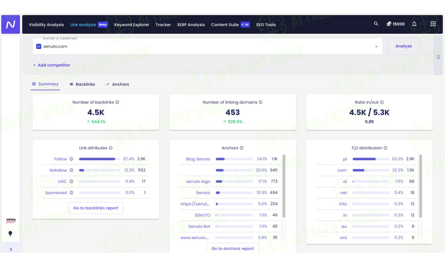445x267 pixels.
Task: Click Add competitor link
Action: click(52, 65)
